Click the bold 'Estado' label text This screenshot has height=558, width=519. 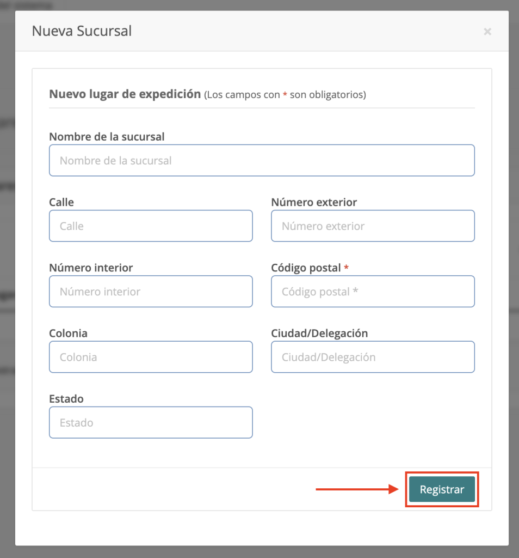click(x=66, y=399)
